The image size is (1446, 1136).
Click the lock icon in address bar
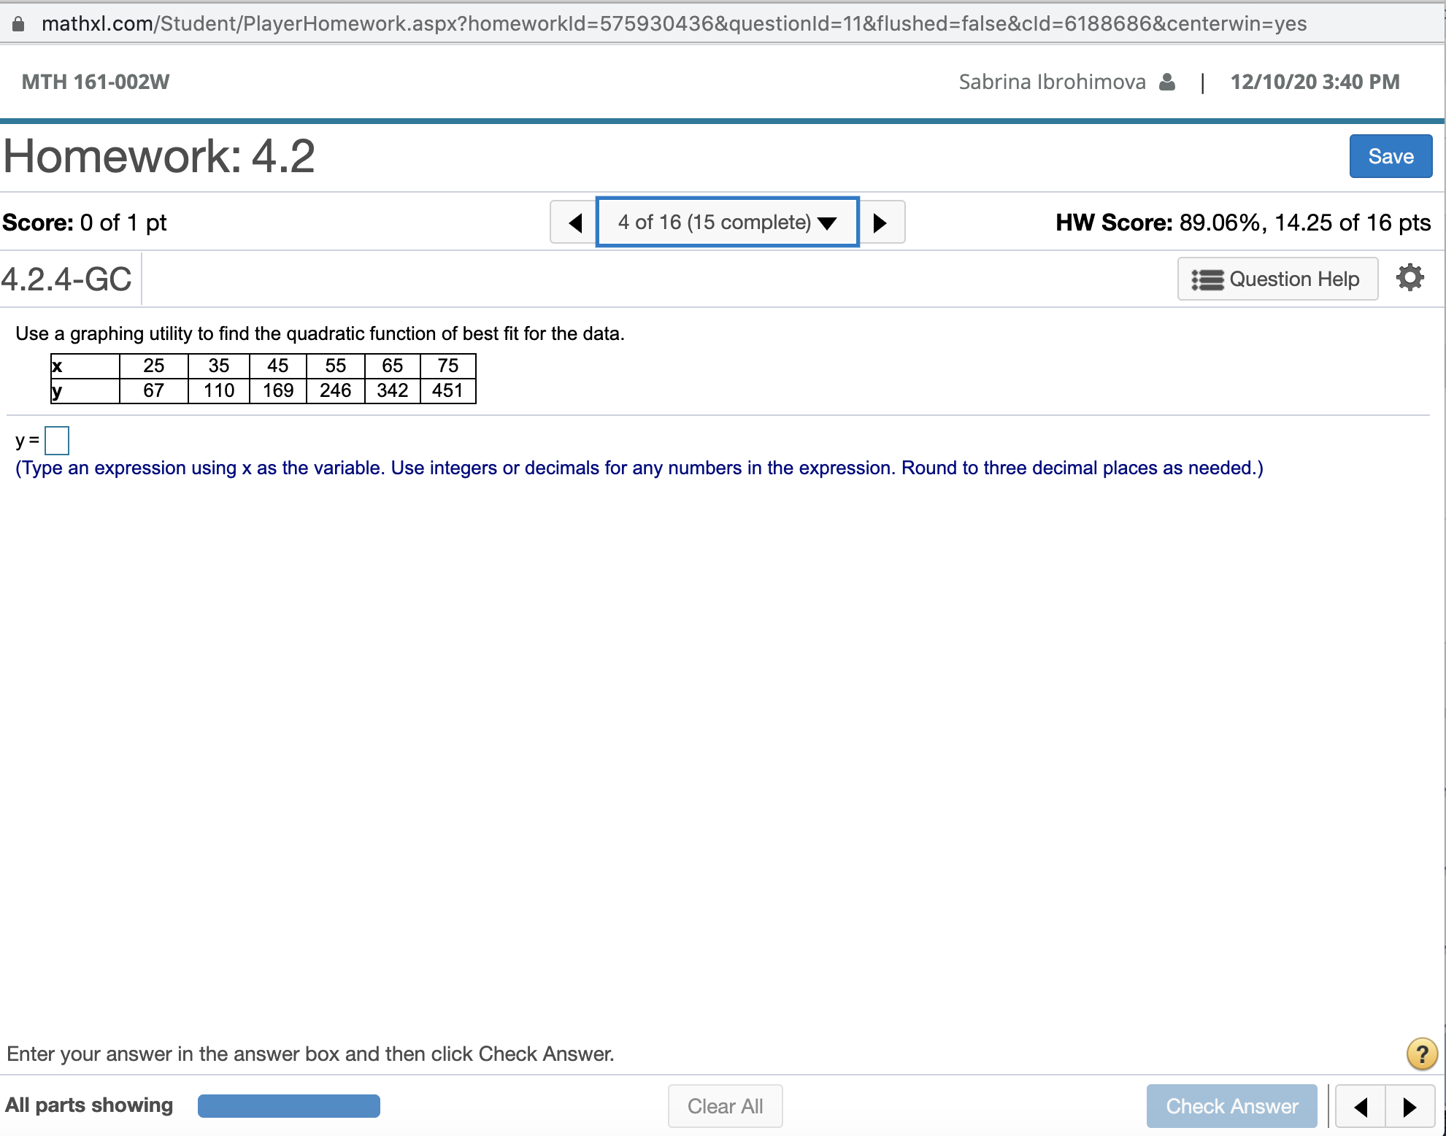18,24
